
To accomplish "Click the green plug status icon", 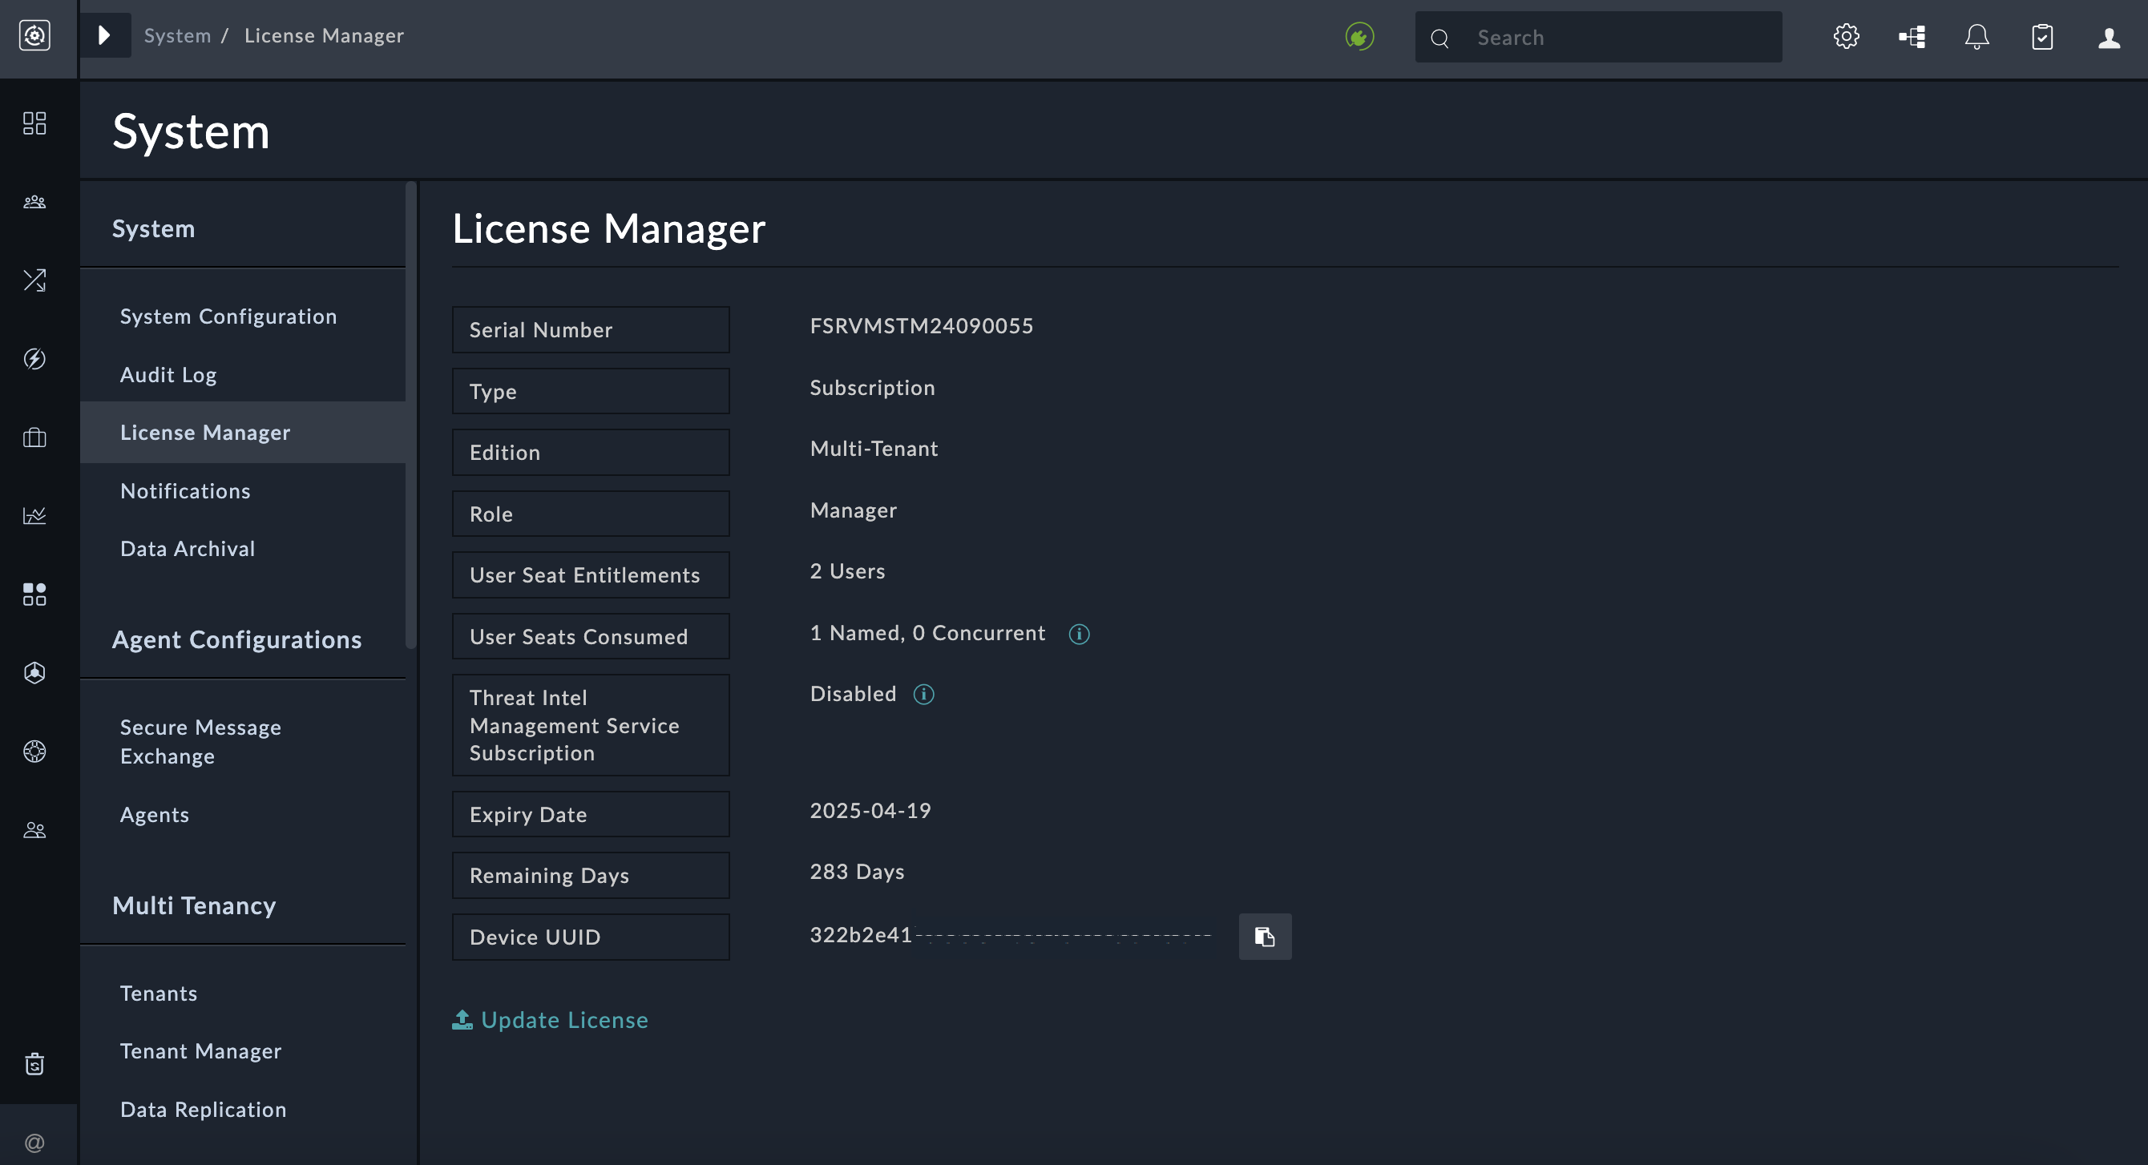I will pyautogui.click(x=1359, y=36).
